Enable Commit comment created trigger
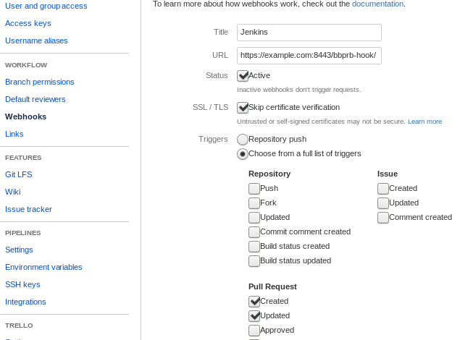The width and height of the screenshot is (460, 340). (x=254, y=232)
